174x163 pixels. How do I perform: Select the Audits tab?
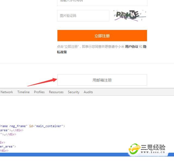pos(88,92)
